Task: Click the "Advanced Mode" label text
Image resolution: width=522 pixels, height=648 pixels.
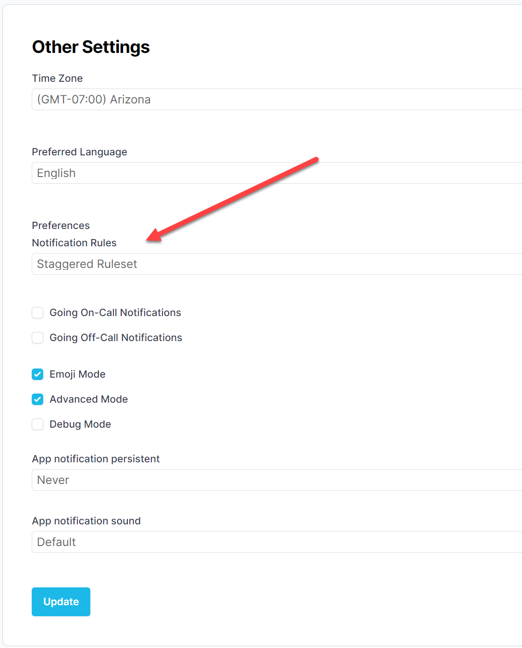Action: 88,399
